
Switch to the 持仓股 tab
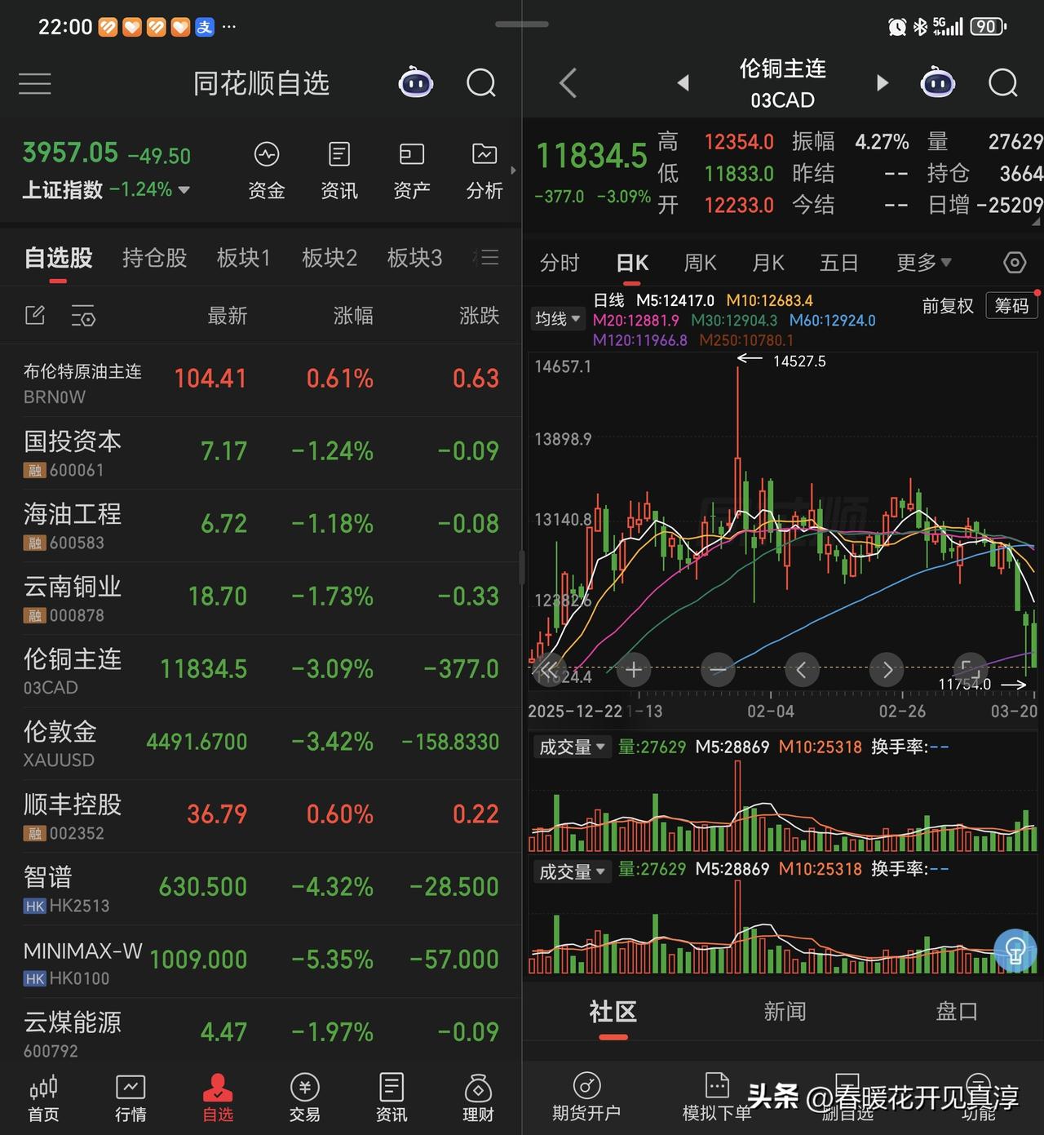click(x=155, y=258)
